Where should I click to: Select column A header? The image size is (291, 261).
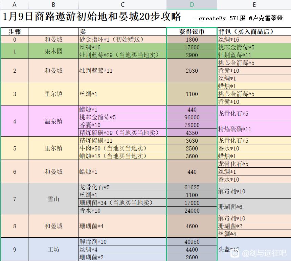(14, 4)
